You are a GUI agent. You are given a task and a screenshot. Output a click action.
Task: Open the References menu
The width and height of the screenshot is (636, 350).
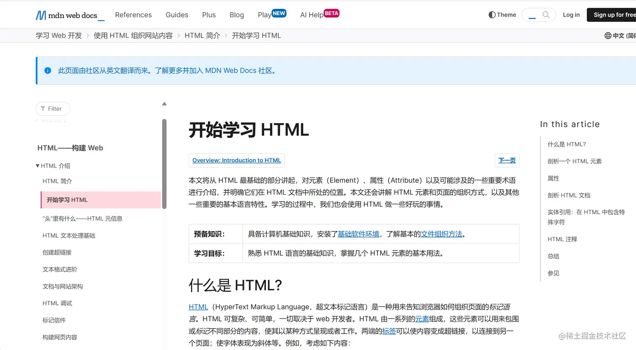point(133,15)
